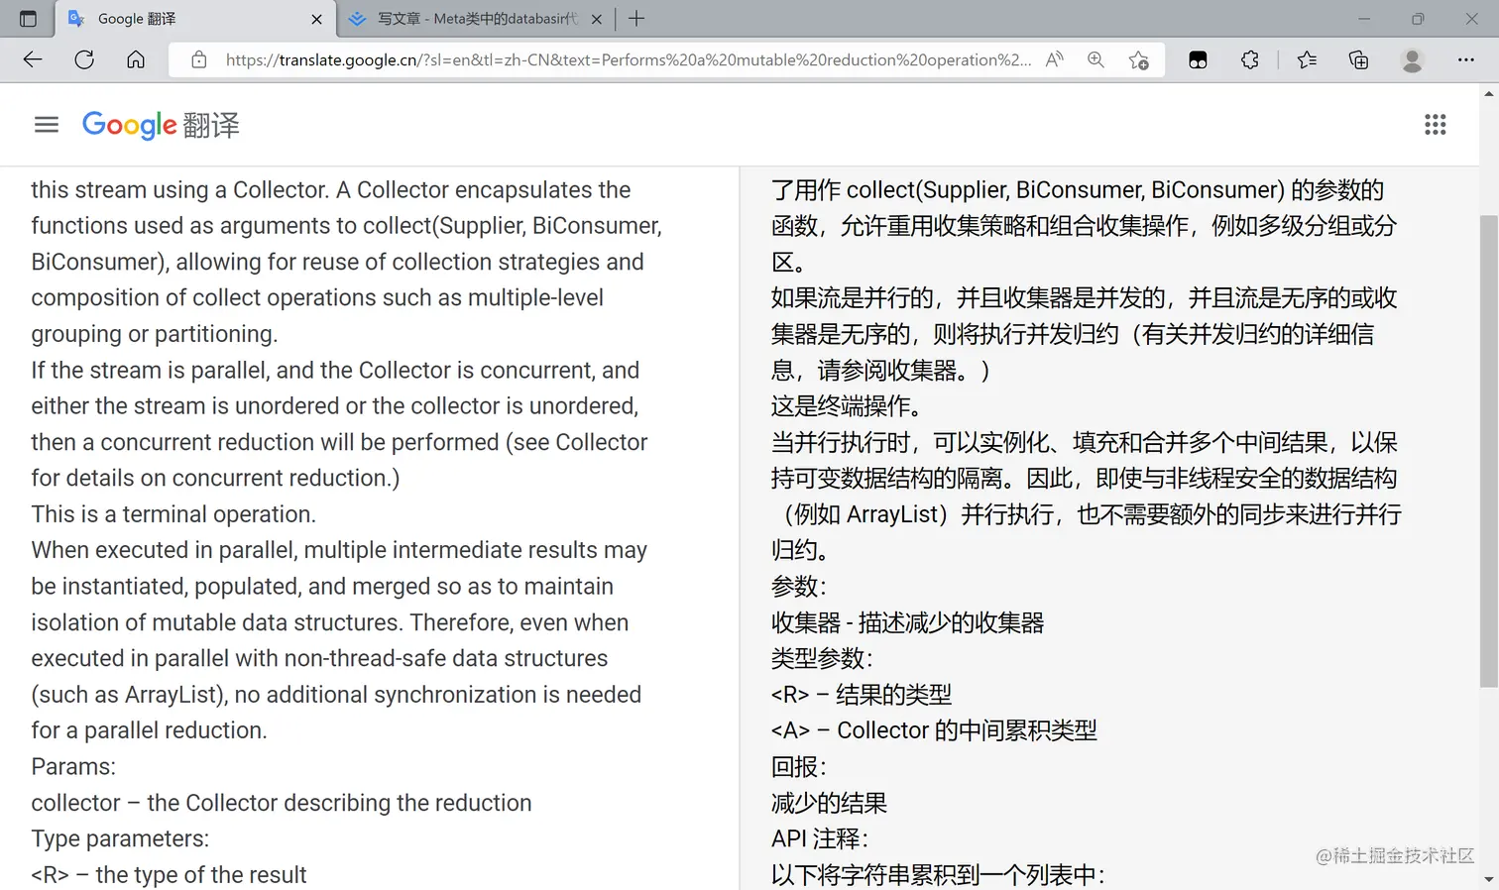The image size is (1499, 890).
Task: Click translated line '收集器 - 描述减少的收集器'
Action: (908, 622)
